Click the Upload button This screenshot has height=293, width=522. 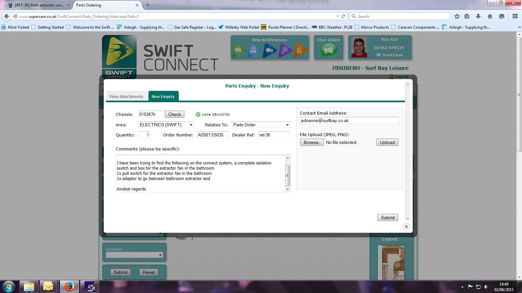tap(387, 142)
